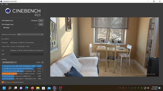Start the CPU Single Core test
163x91 pixels.
[41, 25]
